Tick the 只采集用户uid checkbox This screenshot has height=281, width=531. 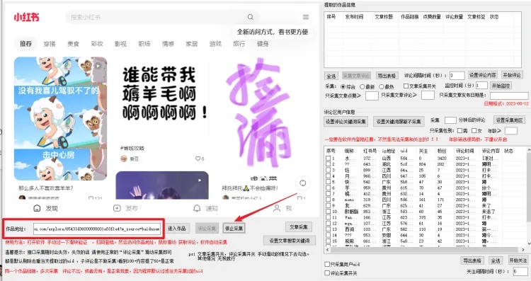[x=327, y=264]
